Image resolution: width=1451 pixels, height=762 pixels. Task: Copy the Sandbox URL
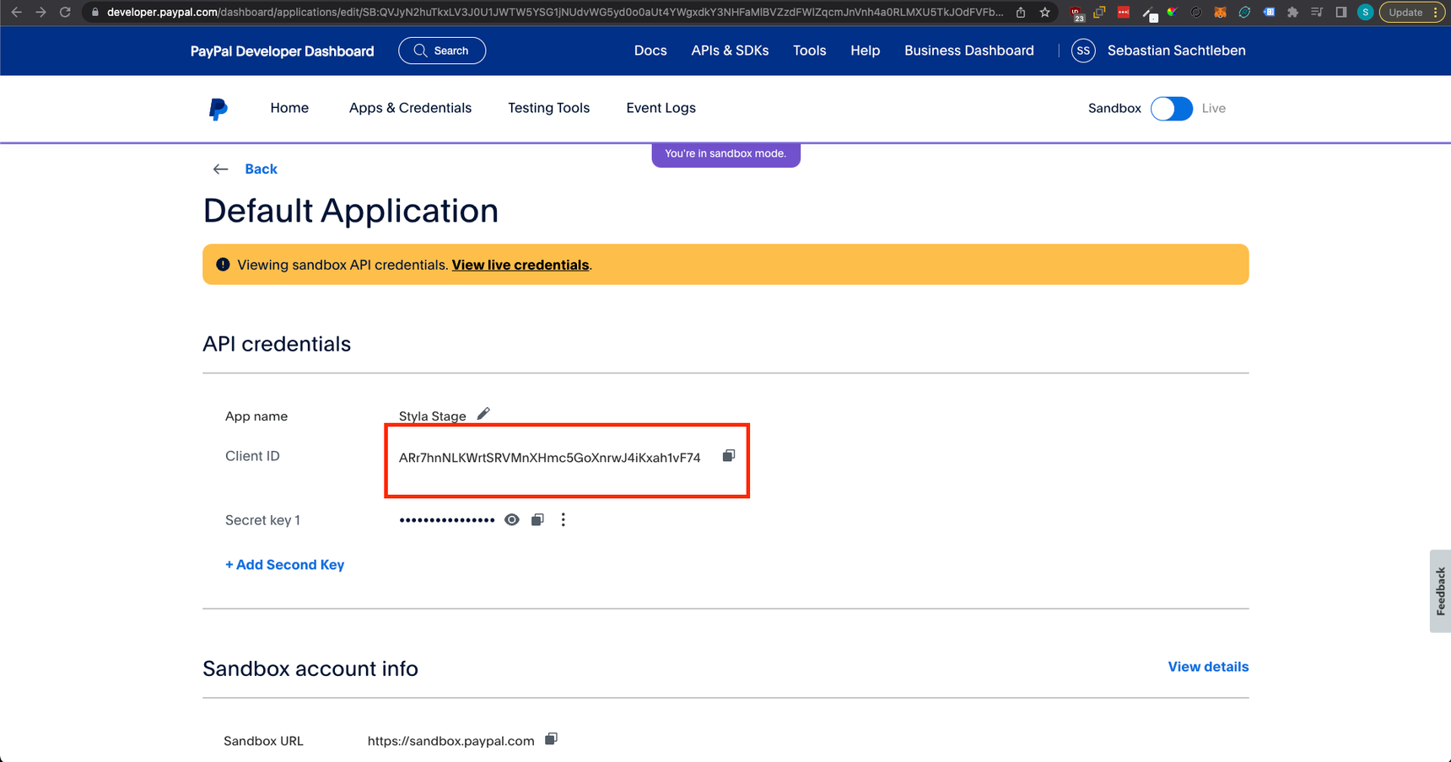(x=551, y=739)
